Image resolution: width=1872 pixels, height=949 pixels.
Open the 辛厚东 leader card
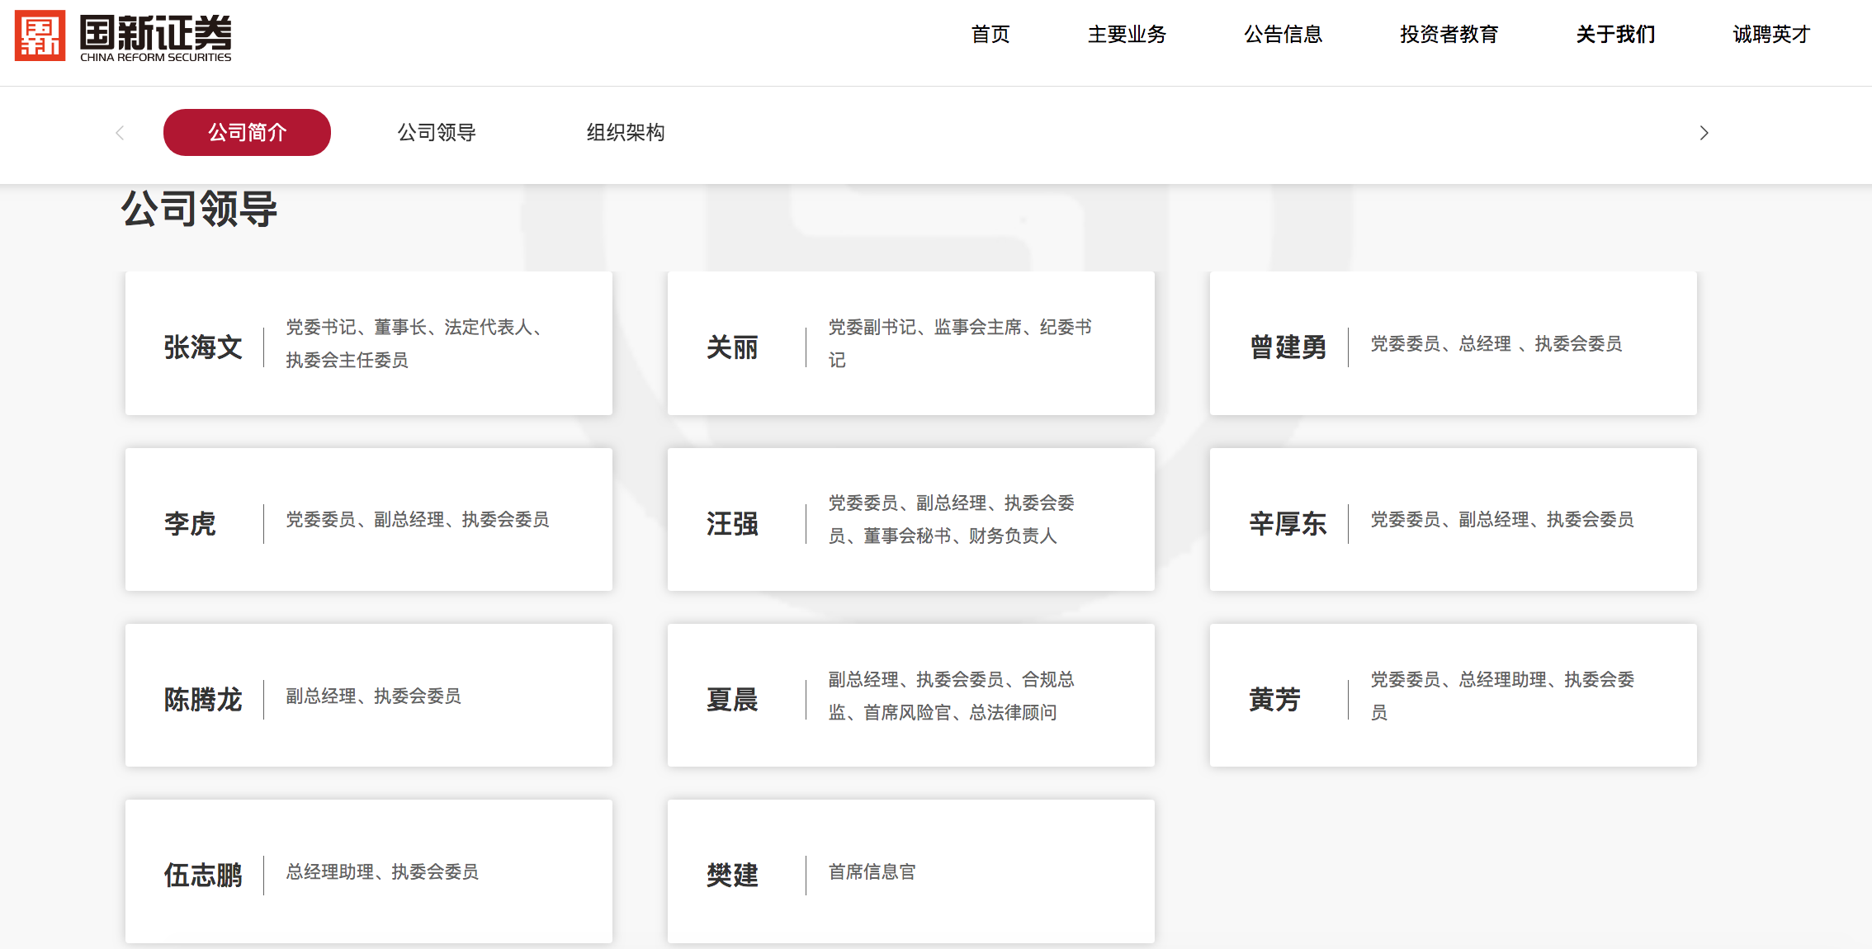(x=1453, y=520)
